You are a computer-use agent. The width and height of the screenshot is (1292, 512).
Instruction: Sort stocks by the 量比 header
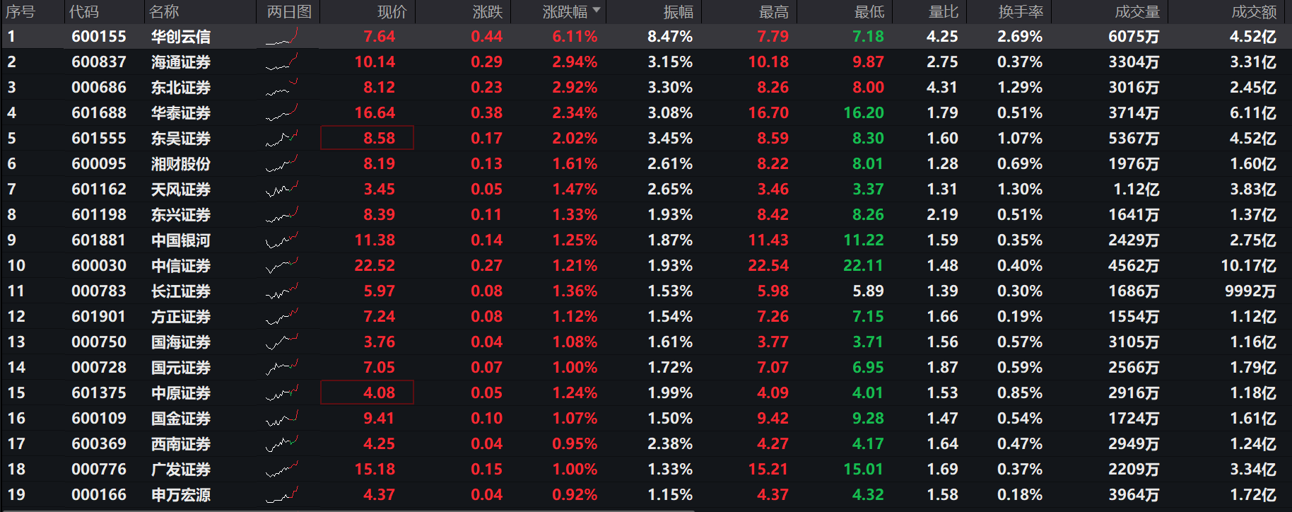(944, 12)
